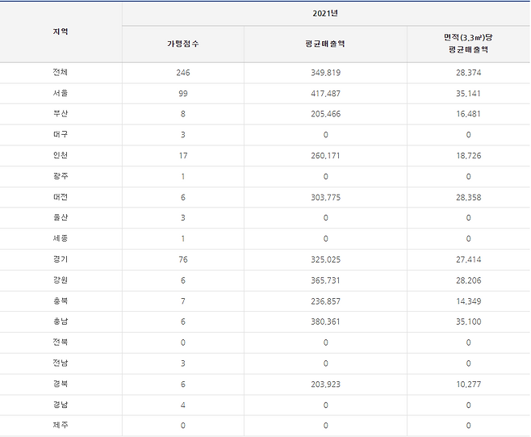Select the 인천 store count 17
Image resolution: width=531 pixels, height=437 pixels.
click(182, 156)
